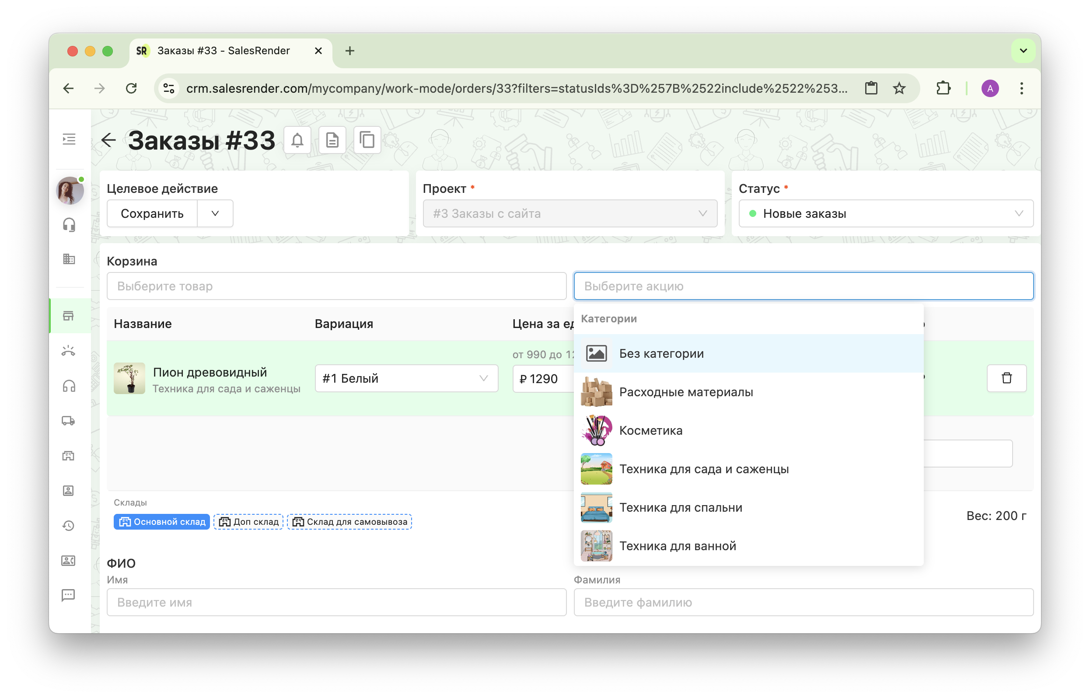Image resolution: width=1090 pixels, height=698 pixels.
Task: Open the warehouse sidebar icon
Action: [69, 456]
